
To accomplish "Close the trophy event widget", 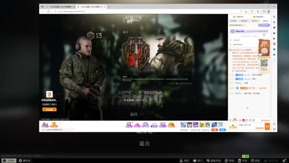I will [x=58, y=94].
